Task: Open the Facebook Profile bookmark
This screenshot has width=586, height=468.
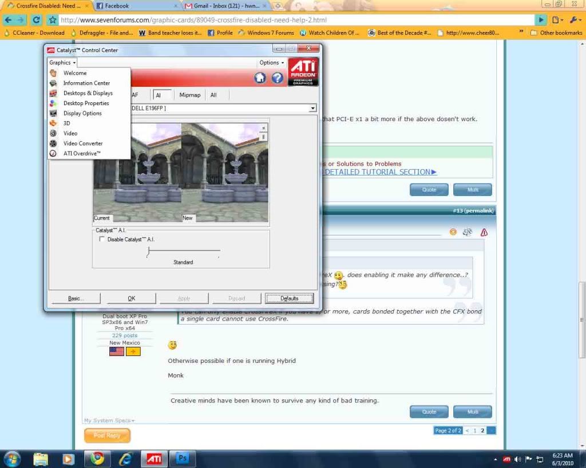Action: click(x=220, y=33)
